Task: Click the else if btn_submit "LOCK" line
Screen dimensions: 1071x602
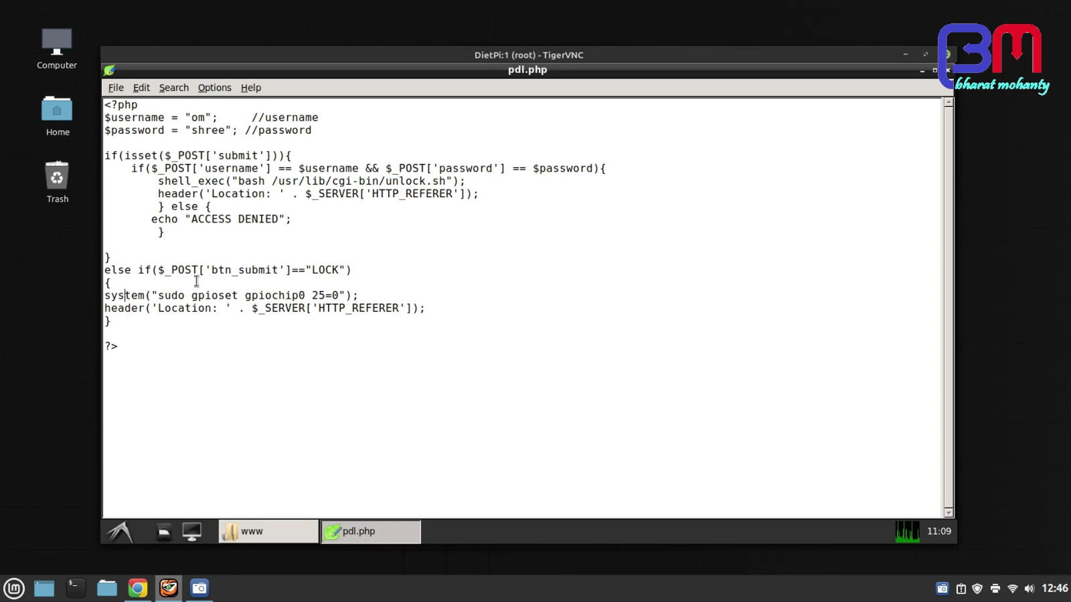Action: 228,270
